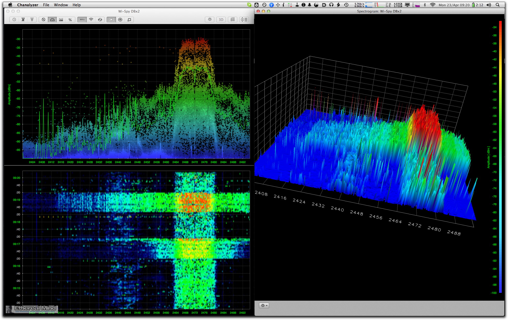The image size is (508, 320).
Task: Switch the axis to ZigBee channels
Action: pyautogui.click(x=100, y=20)
